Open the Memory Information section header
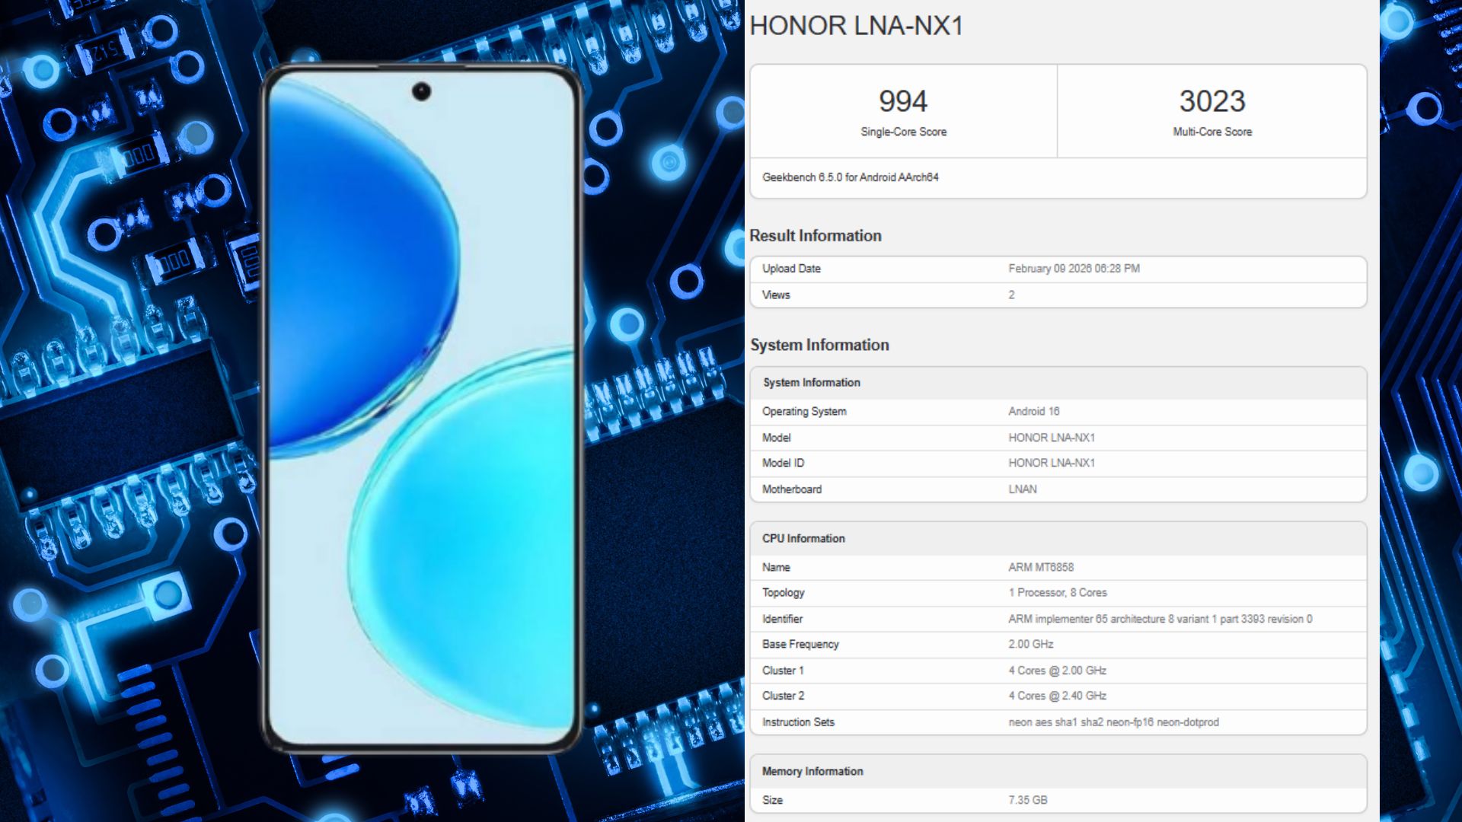 coord(812,771)
